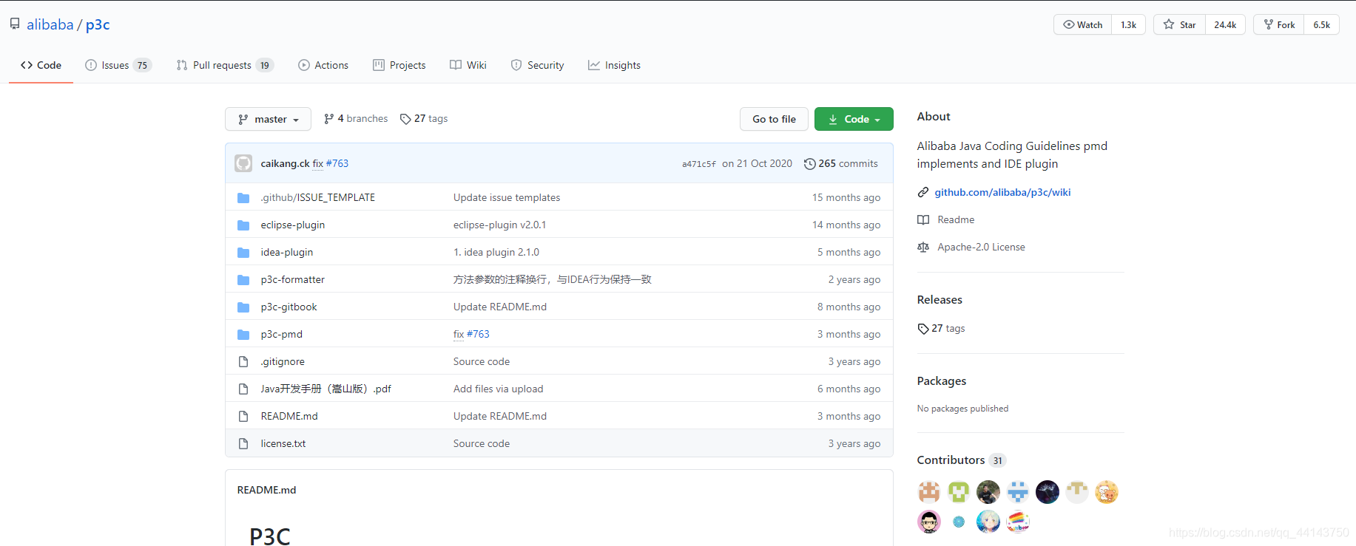Open the Java开发手册 pdf file
Image resolution: width=1356 pixels, height=546 pixels.
[326, 389]
